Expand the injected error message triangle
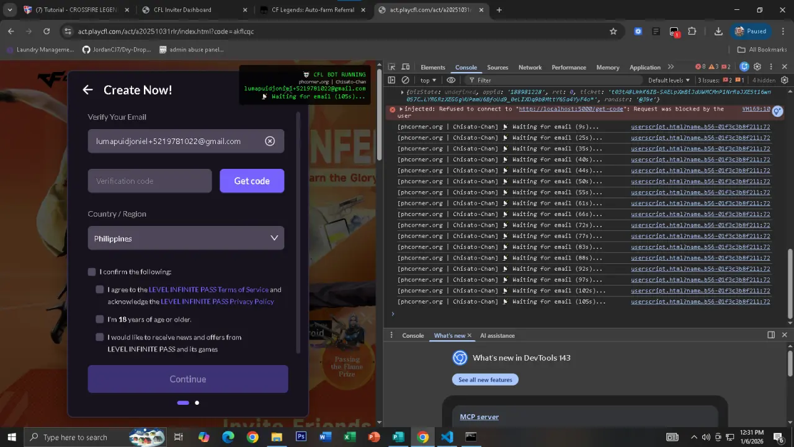 [401, 109]
